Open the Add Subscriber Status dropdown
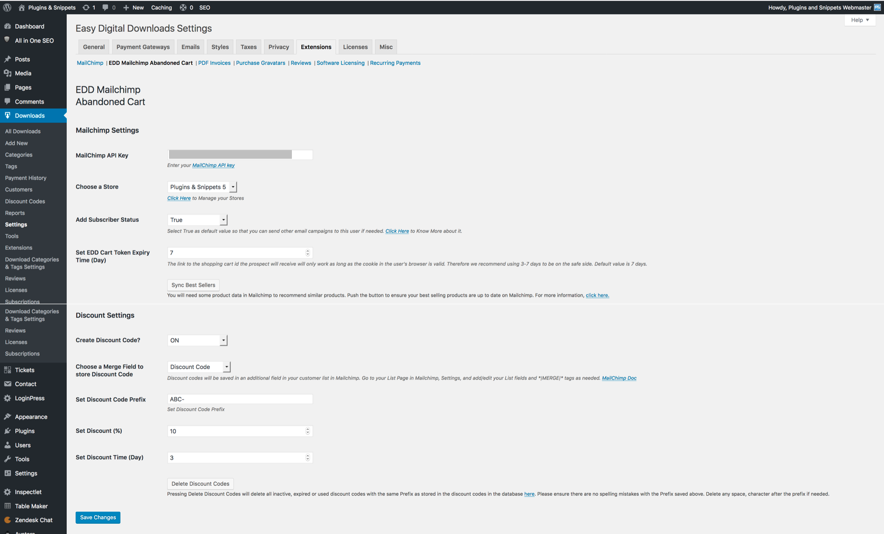Screen dimensions: 884x534 pyautogui.click(x=197, y=220)
